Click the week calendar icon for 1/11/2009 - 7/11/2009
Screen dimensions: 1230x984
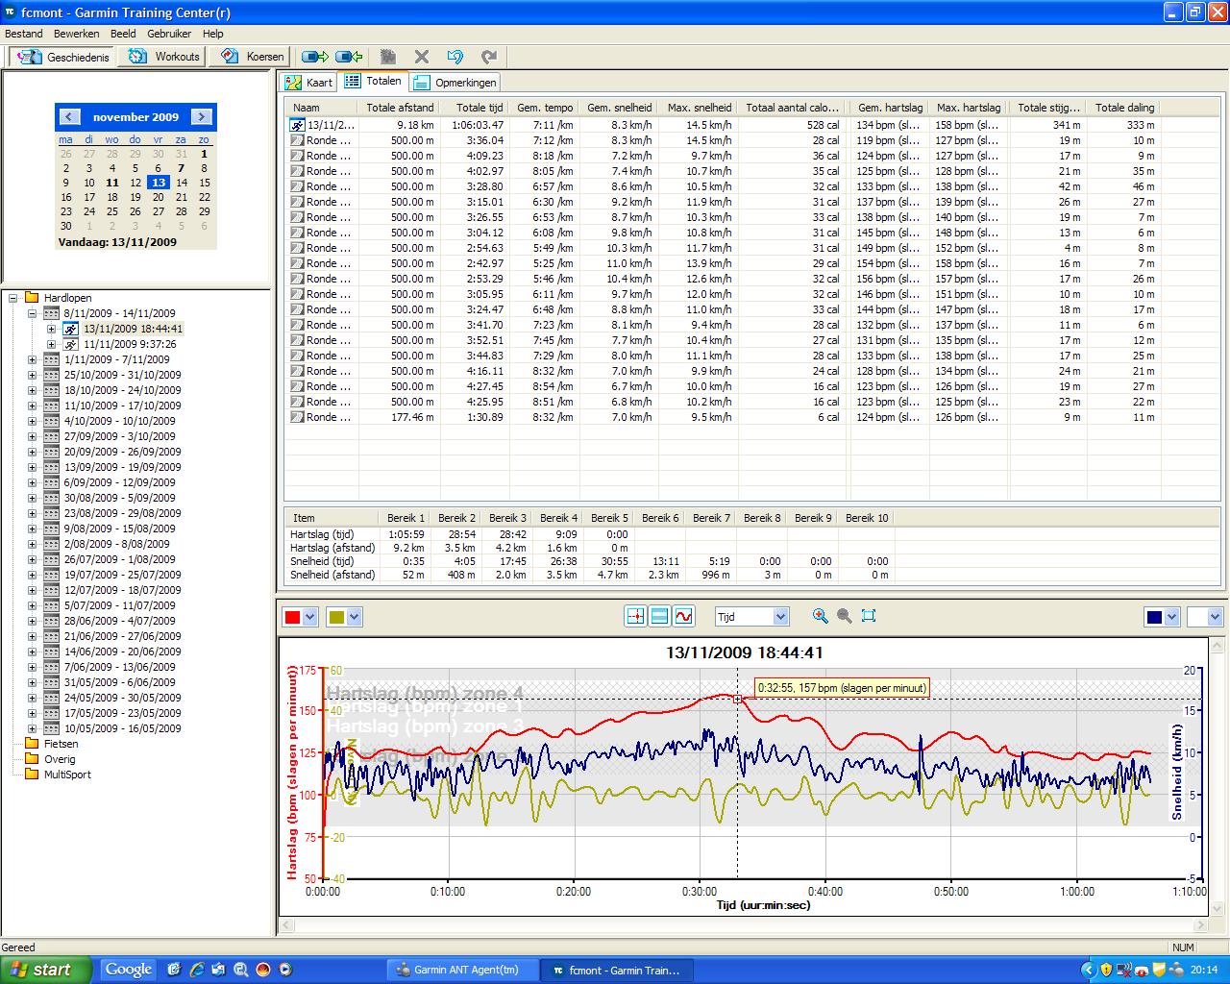coord(52,359)
